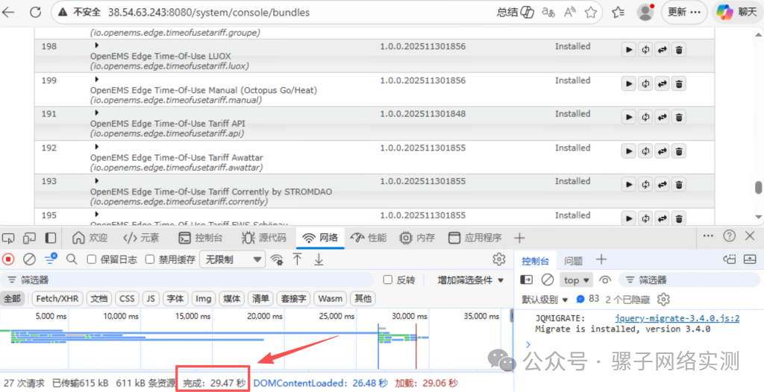Stop recording network log
764x392 pixels.
tap(8, 259)
